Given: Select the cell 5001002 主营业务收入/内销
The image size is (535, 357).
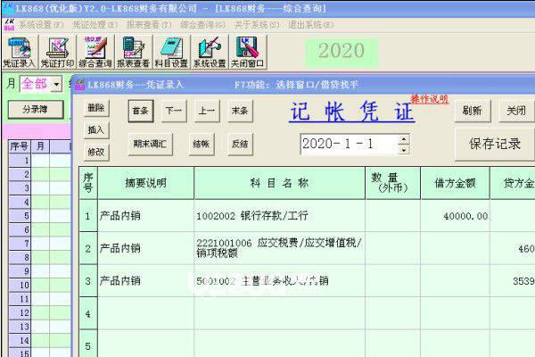Looking at the screenshot, I should pyautogui.click(x=279, y=281).
